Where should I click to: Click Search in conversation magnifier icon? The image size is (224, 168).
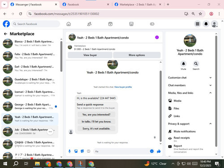pos(196,64)
